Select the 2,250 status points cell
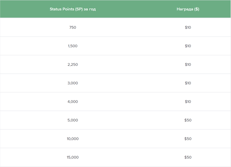Image resolution: width=231 pixels, height=167 pixels. (x=73, y=64)
